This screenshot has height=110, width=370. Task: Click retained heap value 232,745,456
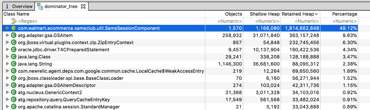(305, 42)
